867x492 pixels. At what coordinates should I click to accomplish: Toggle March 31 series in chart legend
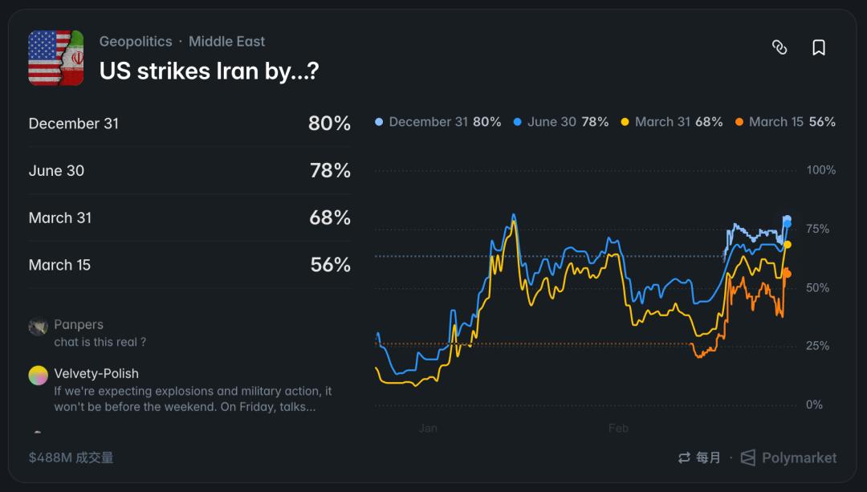(x=672, y=122)
